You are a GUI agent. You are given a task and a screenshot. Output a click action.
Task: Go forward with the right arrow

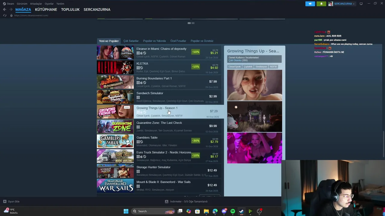[11, 10]
